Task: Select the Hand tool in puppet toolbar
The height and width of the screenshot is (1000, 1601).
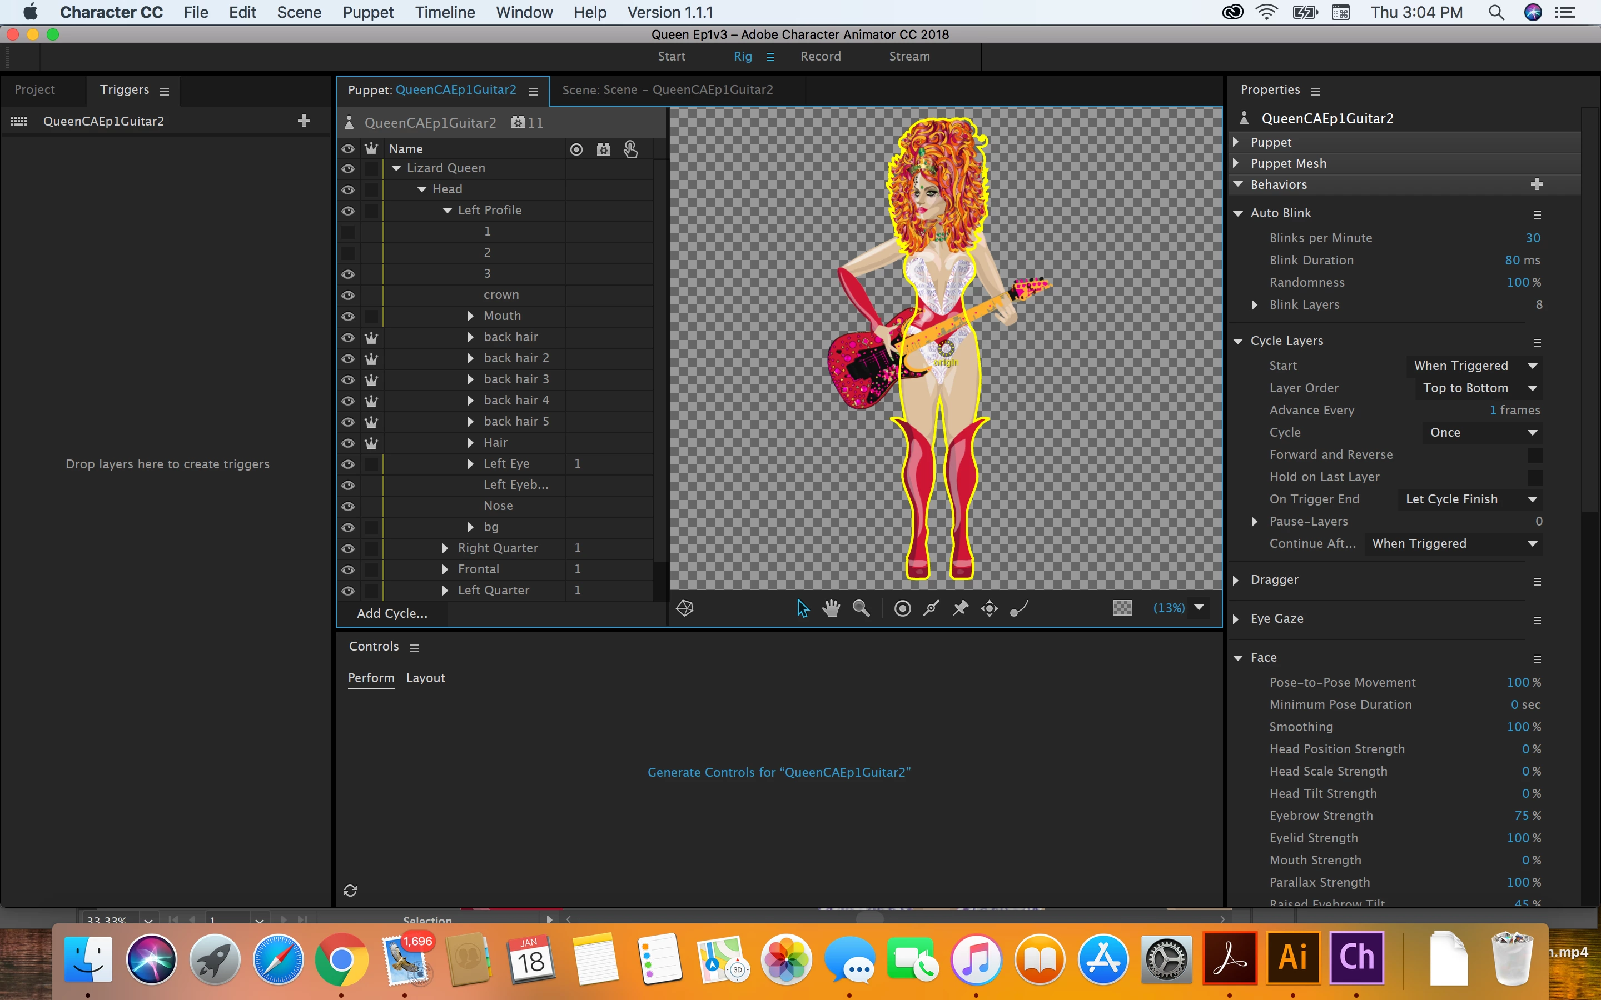Action: pyautogui.click(x=831, y=608)
